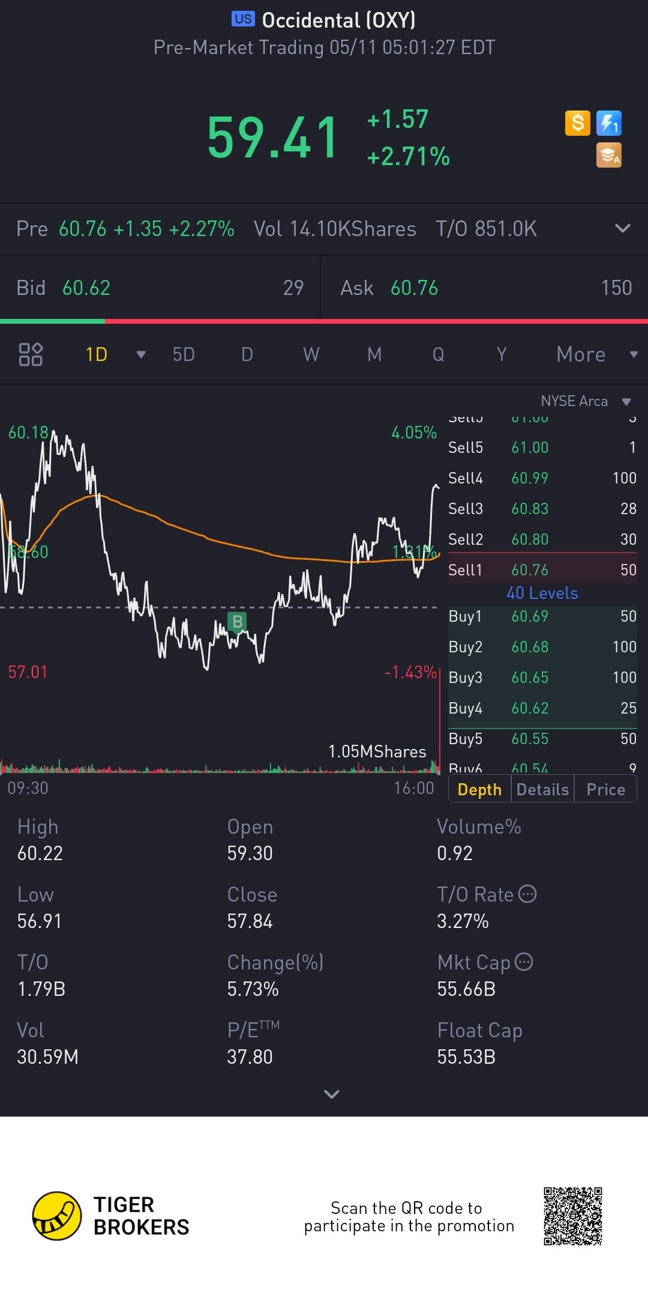Tap the Sell2 60.80 order row
Viewport: 648px width, 1316px height.
(542, 539)
